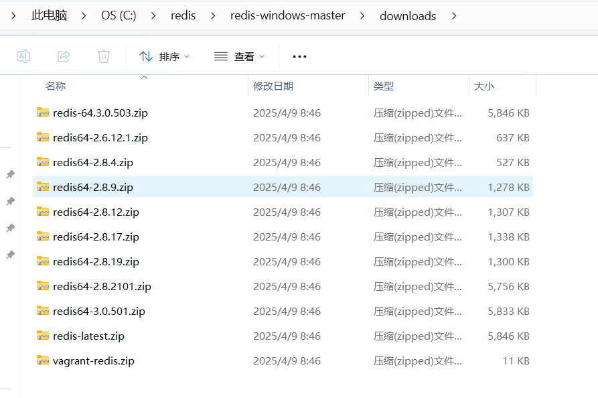Select file redis64-2.8.2101.zip
Image resolution: width=598 pixels, height=398 pixels.
[x=283, y=287]
